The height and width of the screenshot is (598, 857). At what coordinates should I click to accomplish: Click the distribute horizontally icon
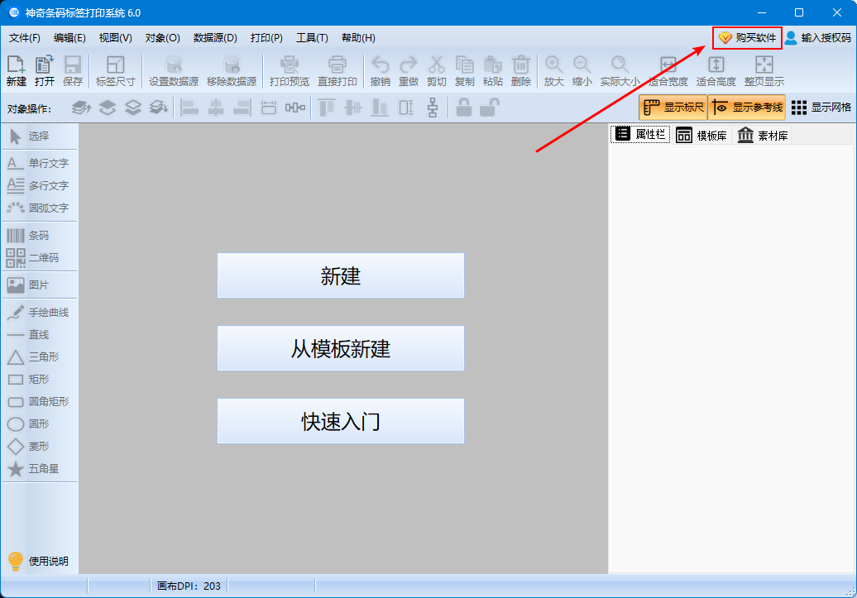[295, 108]
